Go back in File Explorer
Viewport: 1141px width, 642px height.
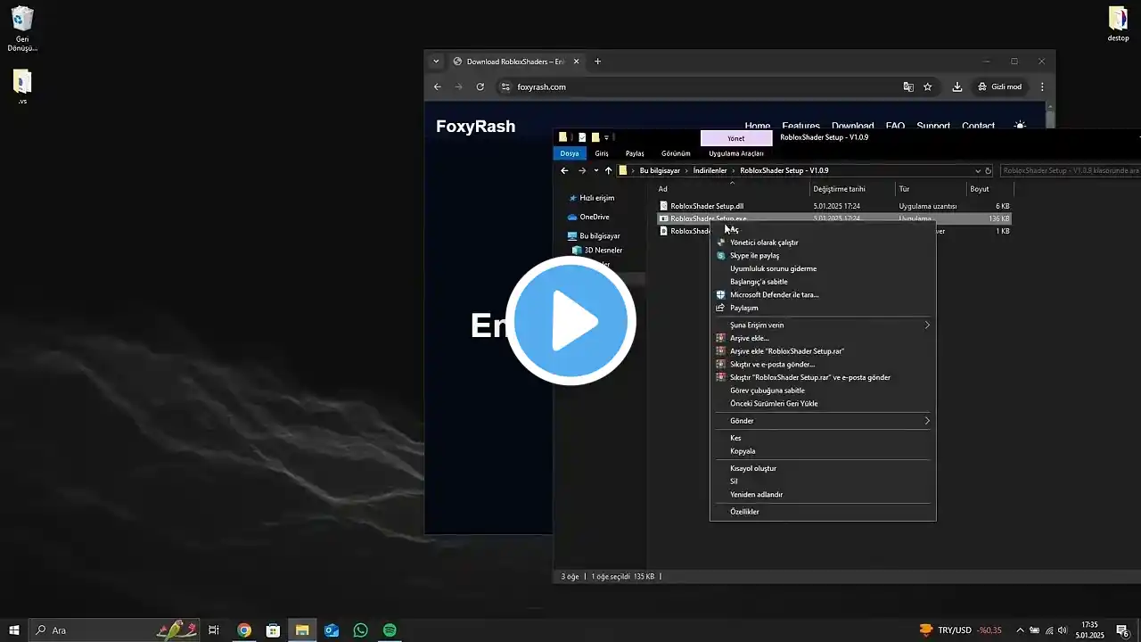tap(564, 170)
